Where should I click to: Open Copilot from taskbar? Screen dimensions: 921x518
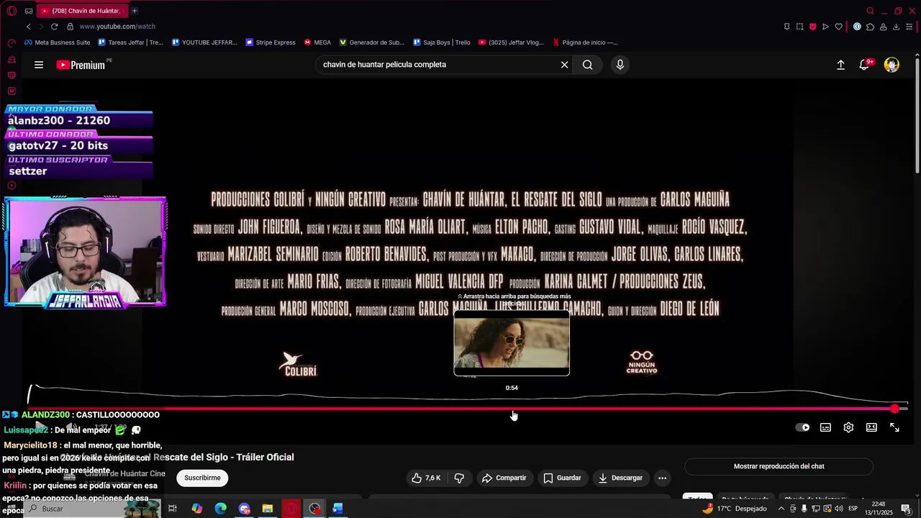(x=196, y=509)
